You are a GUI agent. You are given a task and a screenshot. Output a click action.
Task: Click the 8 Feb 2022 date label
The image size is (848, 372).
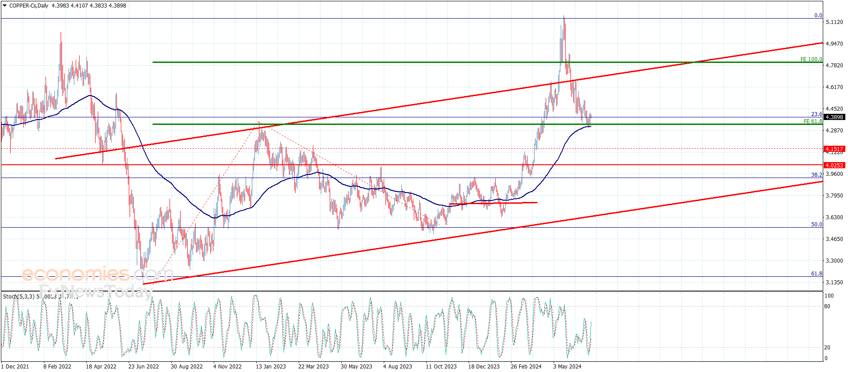[57, 367]
